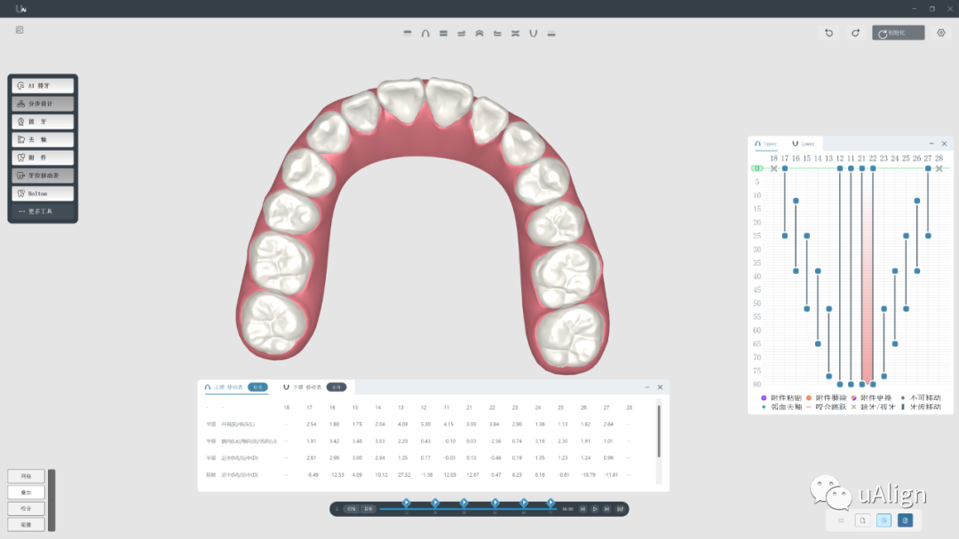Play the treatment animation

tap(594, 509)
